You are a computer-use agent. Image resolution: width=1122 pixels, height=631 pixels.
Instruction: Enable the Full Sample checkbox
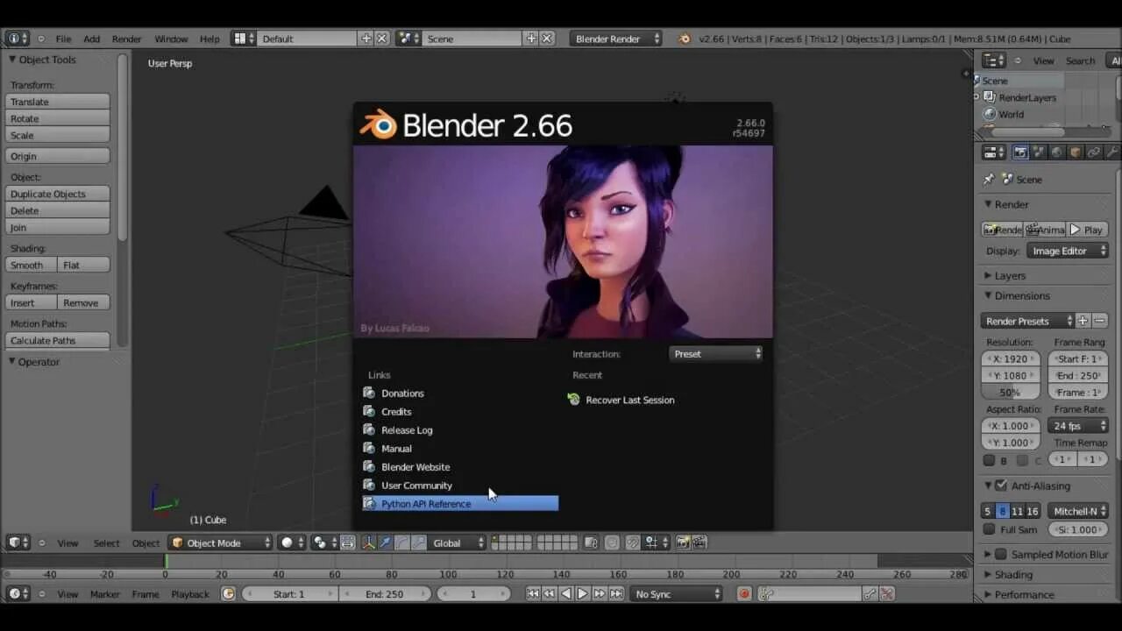coord(990,529)
